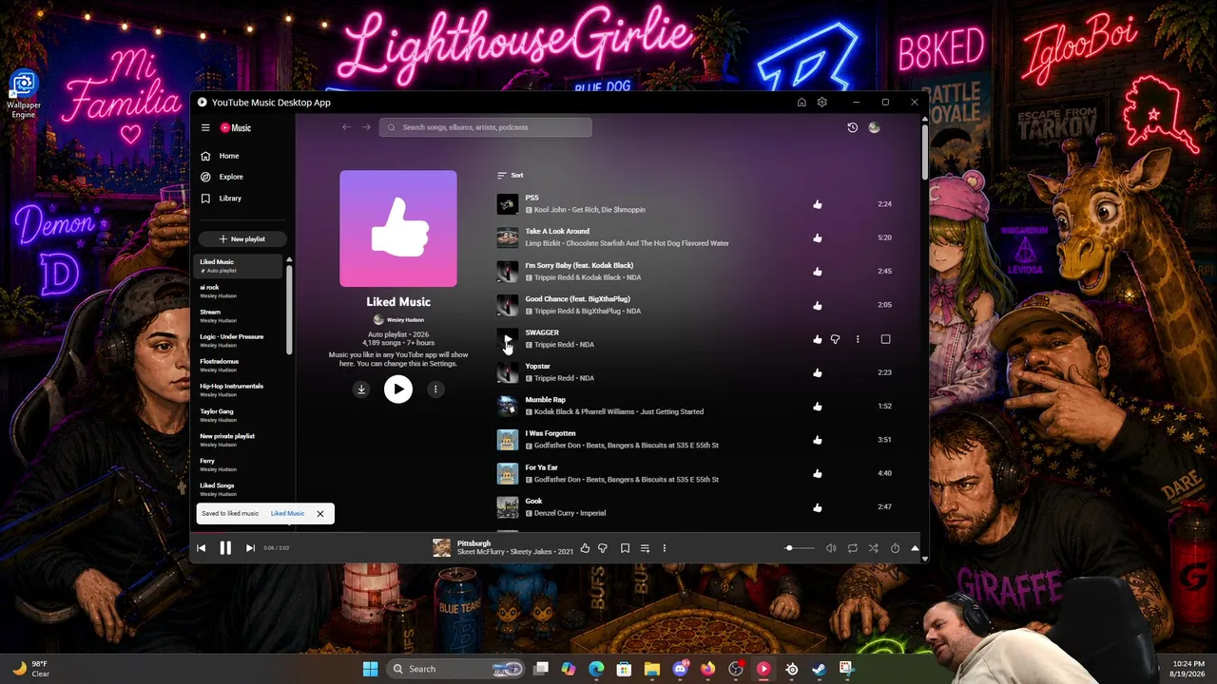Toggle like on For Ya Ear
The image size is (1217, 684).
tap(818, 473)
